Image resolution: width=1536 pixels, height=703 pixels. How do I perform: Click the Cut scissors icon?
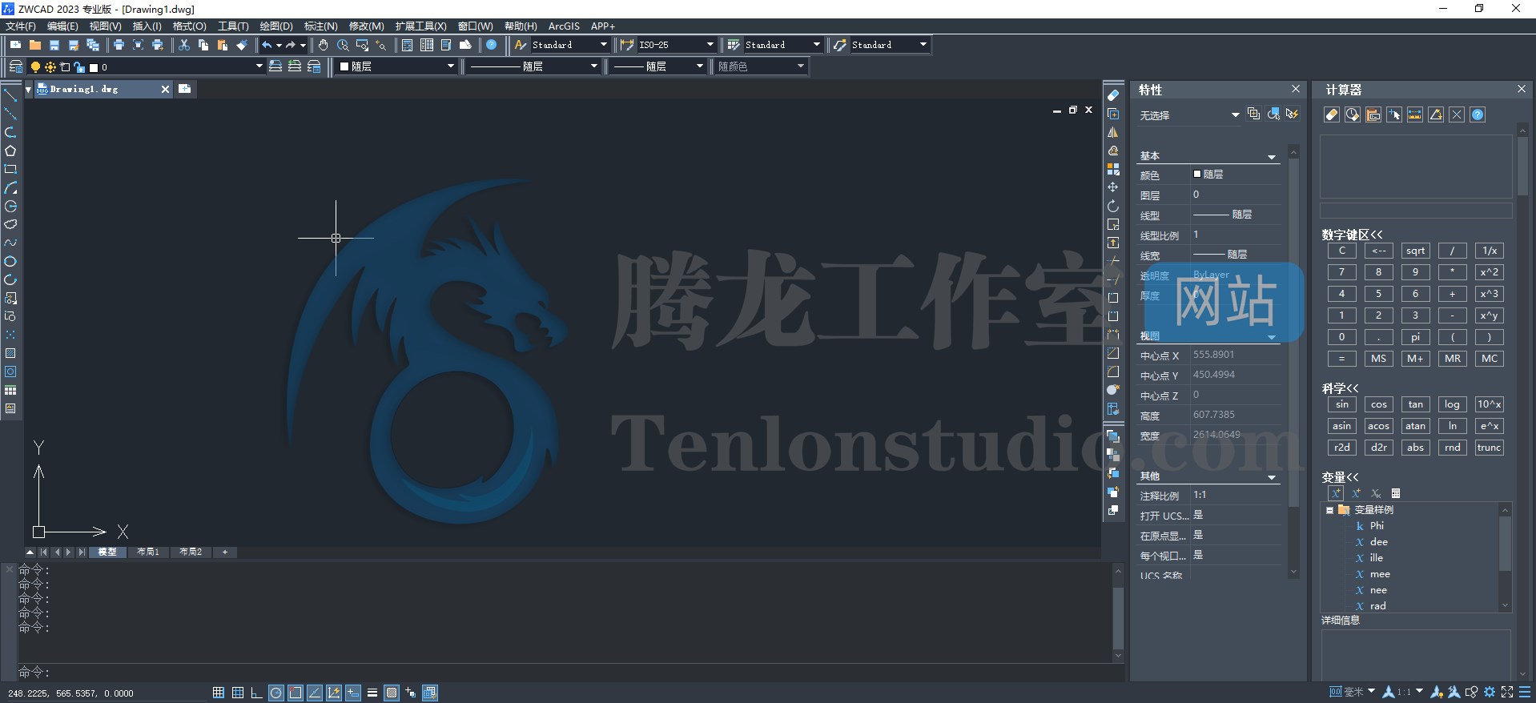click(184, 45)
